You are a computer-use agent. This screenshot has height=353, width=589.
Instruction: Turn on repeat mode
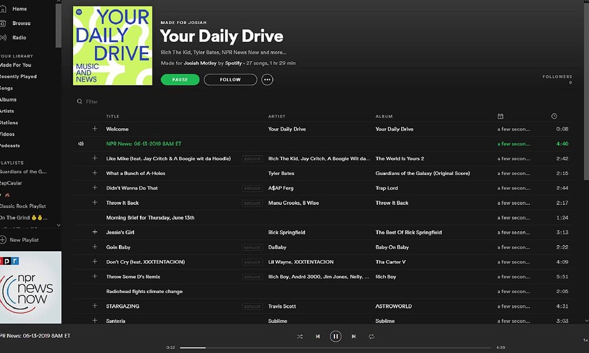tap(372, 336)
